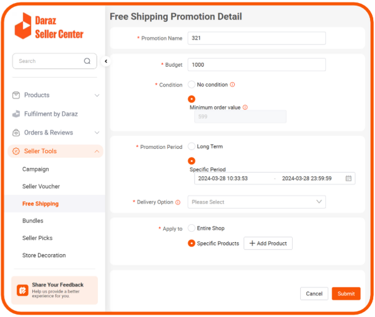
Task: Click the search magnifier icon
Action: 87,61
